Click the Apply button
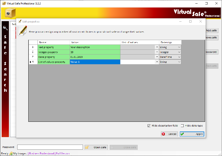Screen dimensions: 222x156 (x=192, y=134)
